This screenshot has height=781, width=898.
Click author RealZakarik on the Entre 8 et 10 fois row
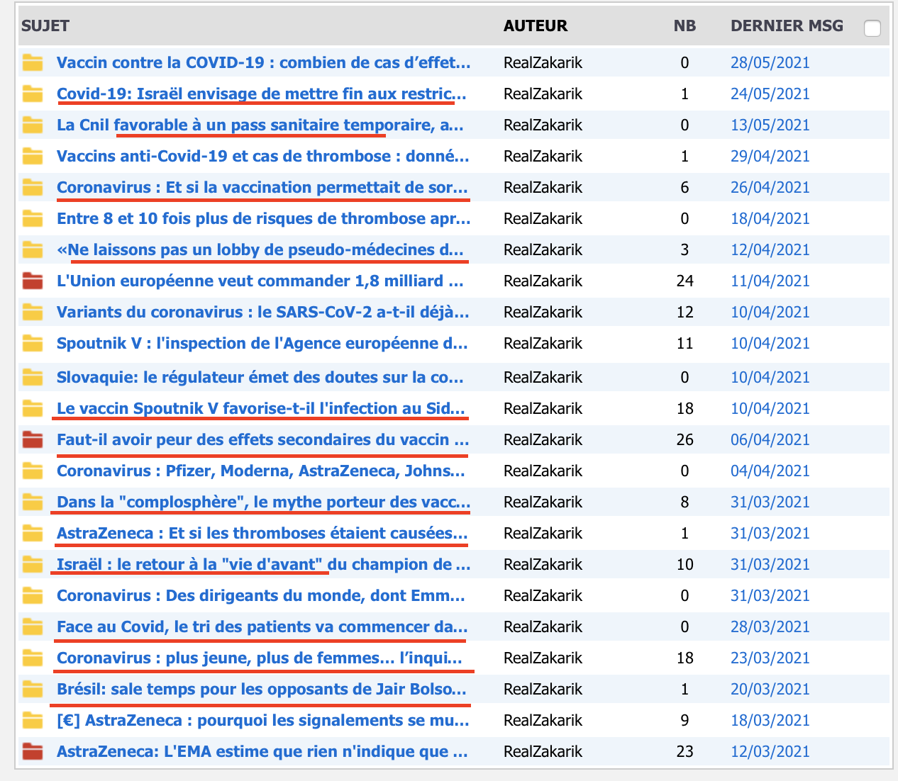tap(543, 219)
